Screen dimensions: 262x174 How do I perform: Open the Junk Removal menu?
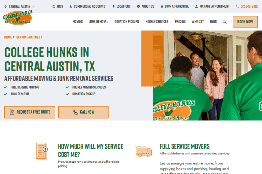(x=99, y=22)
